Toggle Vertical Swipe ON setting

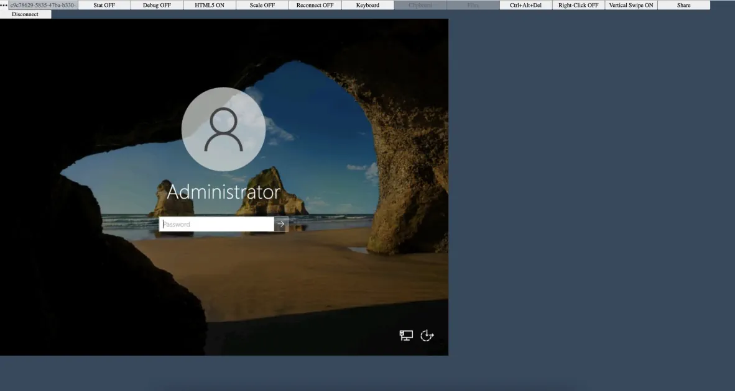(631, 5)
